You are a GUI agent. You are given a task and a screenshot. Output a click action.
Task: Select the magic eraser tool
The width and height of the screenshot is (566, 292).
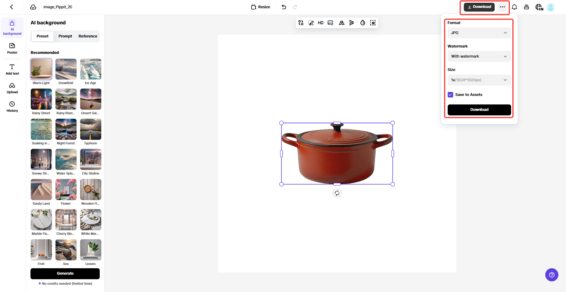311,23
